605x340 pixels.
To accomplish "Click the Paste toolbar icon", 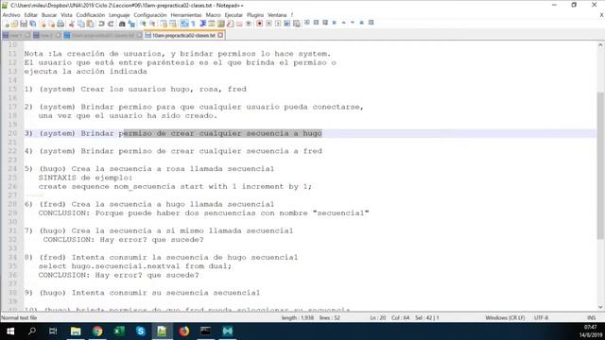I will (90, 24).
